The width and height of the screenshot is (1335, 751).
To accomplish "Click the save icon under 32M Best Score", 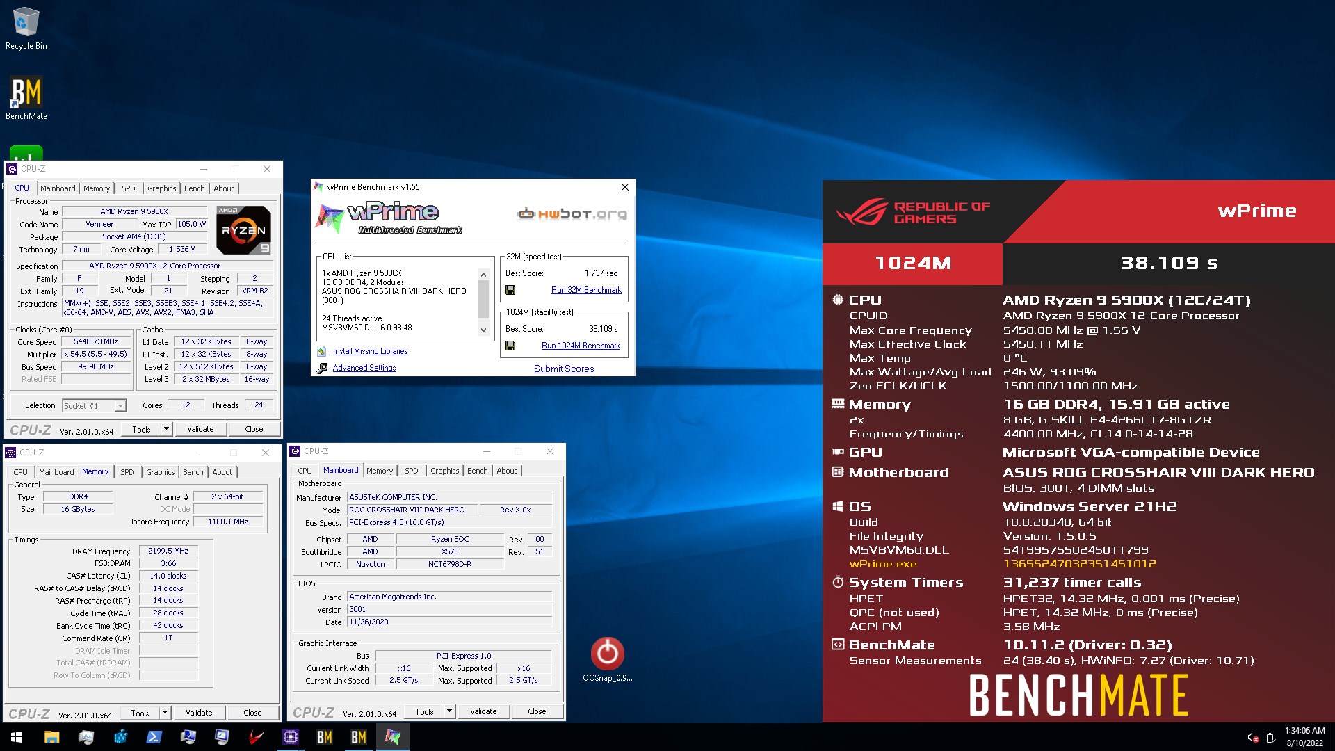I will (510, 290).
